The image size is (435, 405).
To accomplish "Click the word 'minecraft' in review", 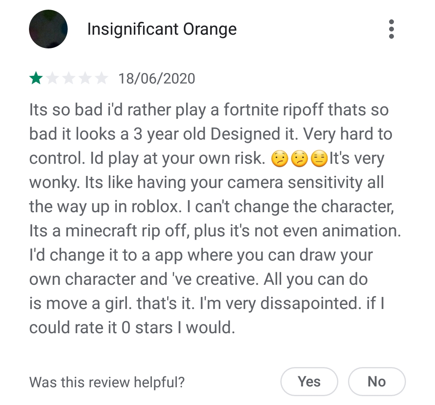I will (x=101, y=231).
